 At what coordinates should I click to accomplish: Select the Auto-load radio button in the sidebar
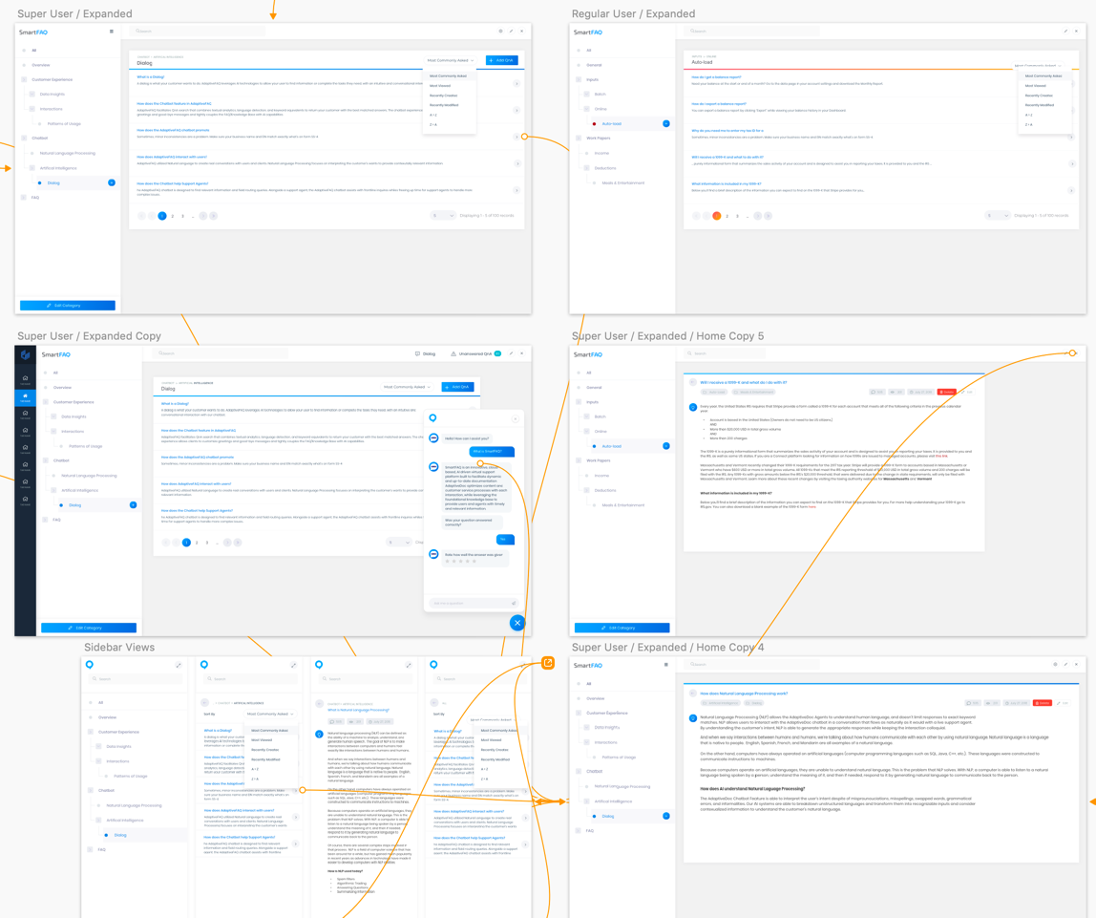[x=596, y=122]
